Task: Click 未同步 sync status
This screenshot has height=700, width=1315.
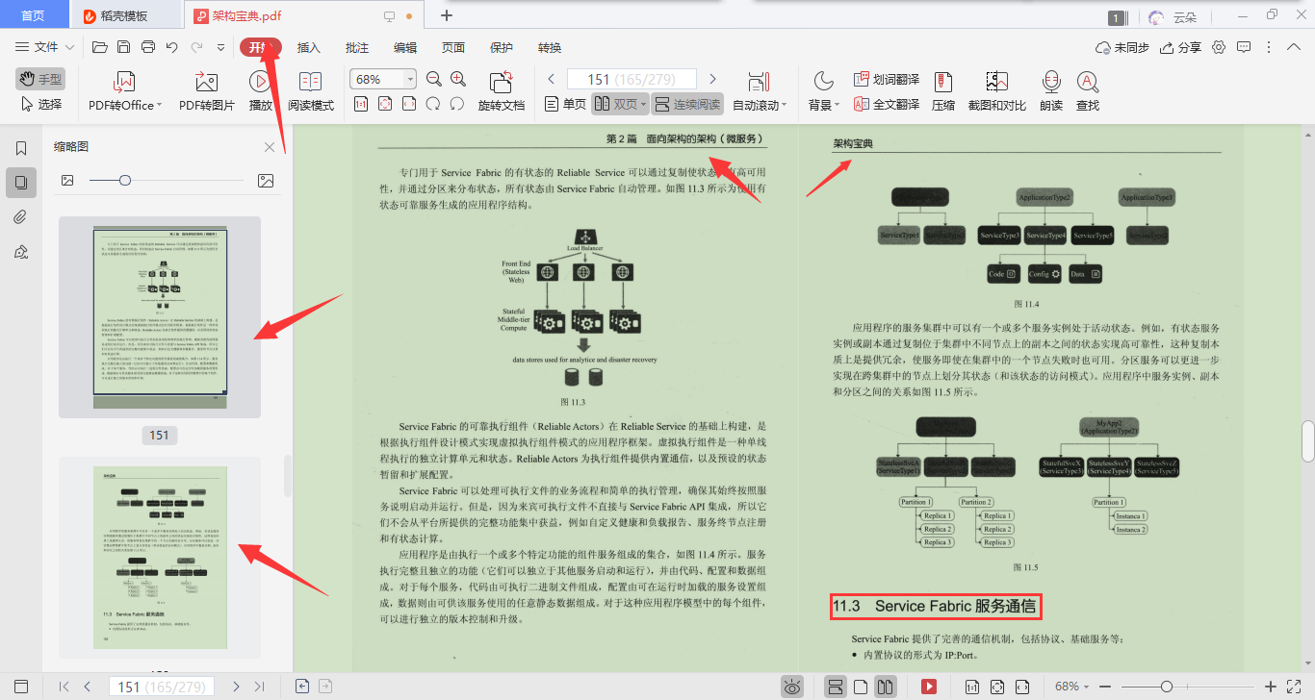Action: [x=1122, y=47]
